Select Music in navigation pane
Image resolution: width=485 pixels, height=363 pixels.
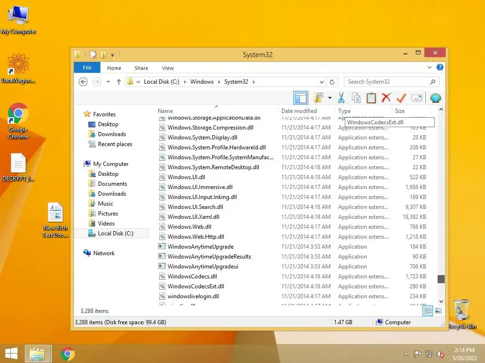point(106,204)
